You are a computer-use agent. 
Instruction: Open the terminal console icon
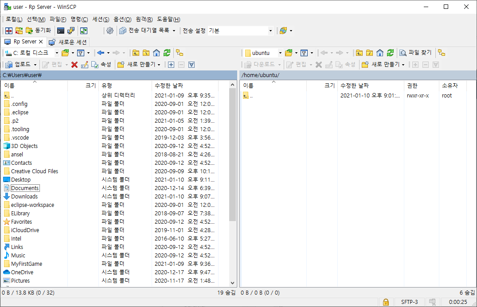coord(61,31)
